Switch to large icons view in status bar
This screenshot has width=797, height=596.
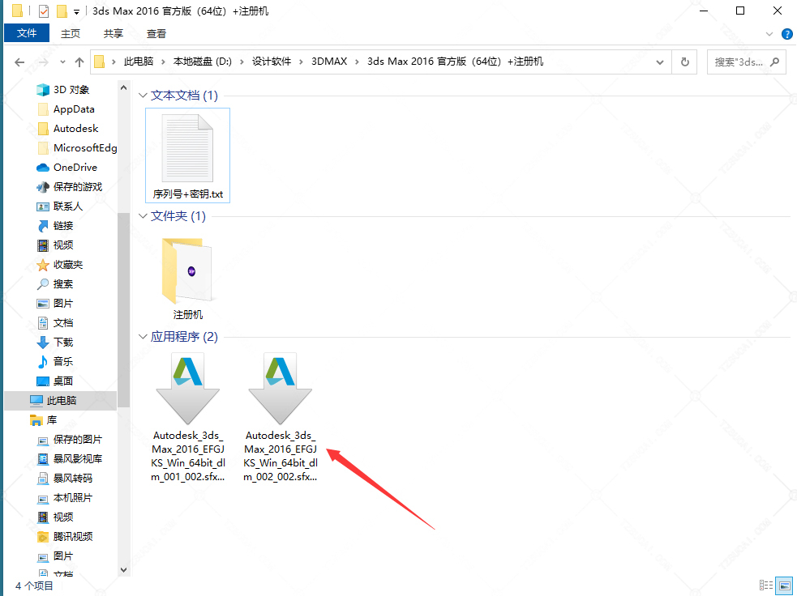(x=784, y=585)
